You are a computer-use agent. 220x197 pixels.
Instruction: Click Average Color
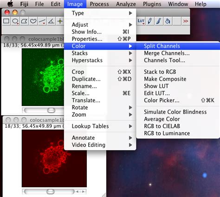point(178,119)
